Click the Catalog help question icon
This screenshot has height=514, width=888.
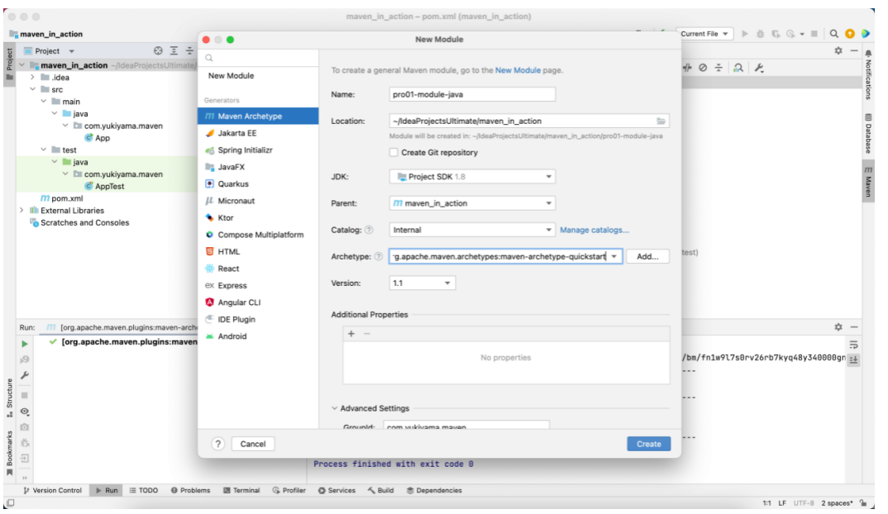(x=369, y=230)
